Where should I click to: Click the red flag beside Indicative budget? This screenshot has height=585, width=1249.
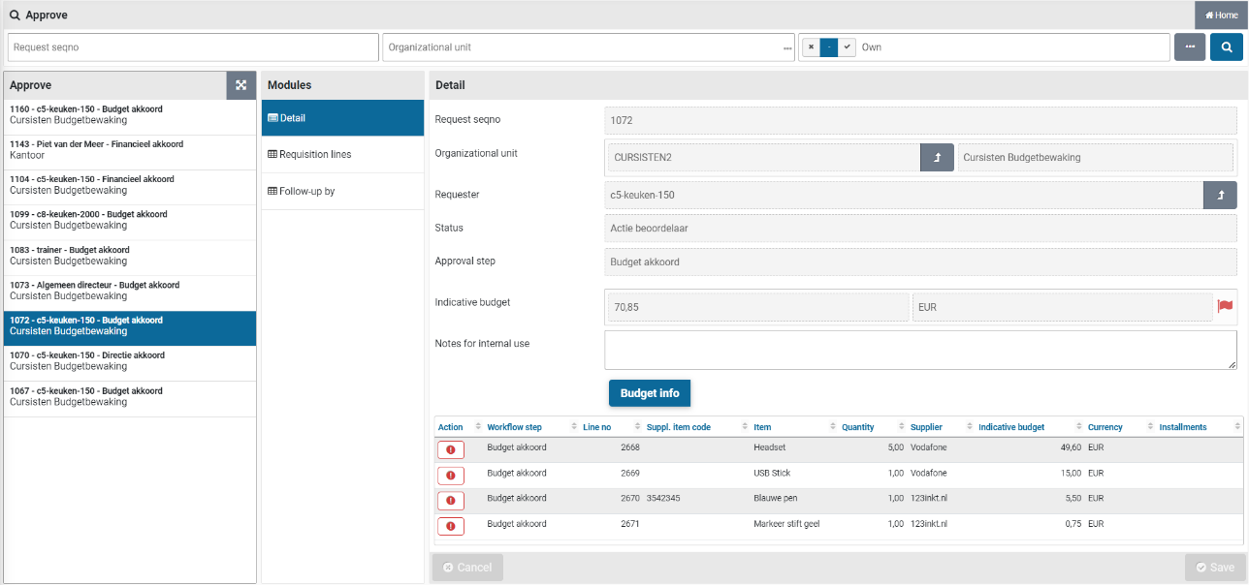1226,307
